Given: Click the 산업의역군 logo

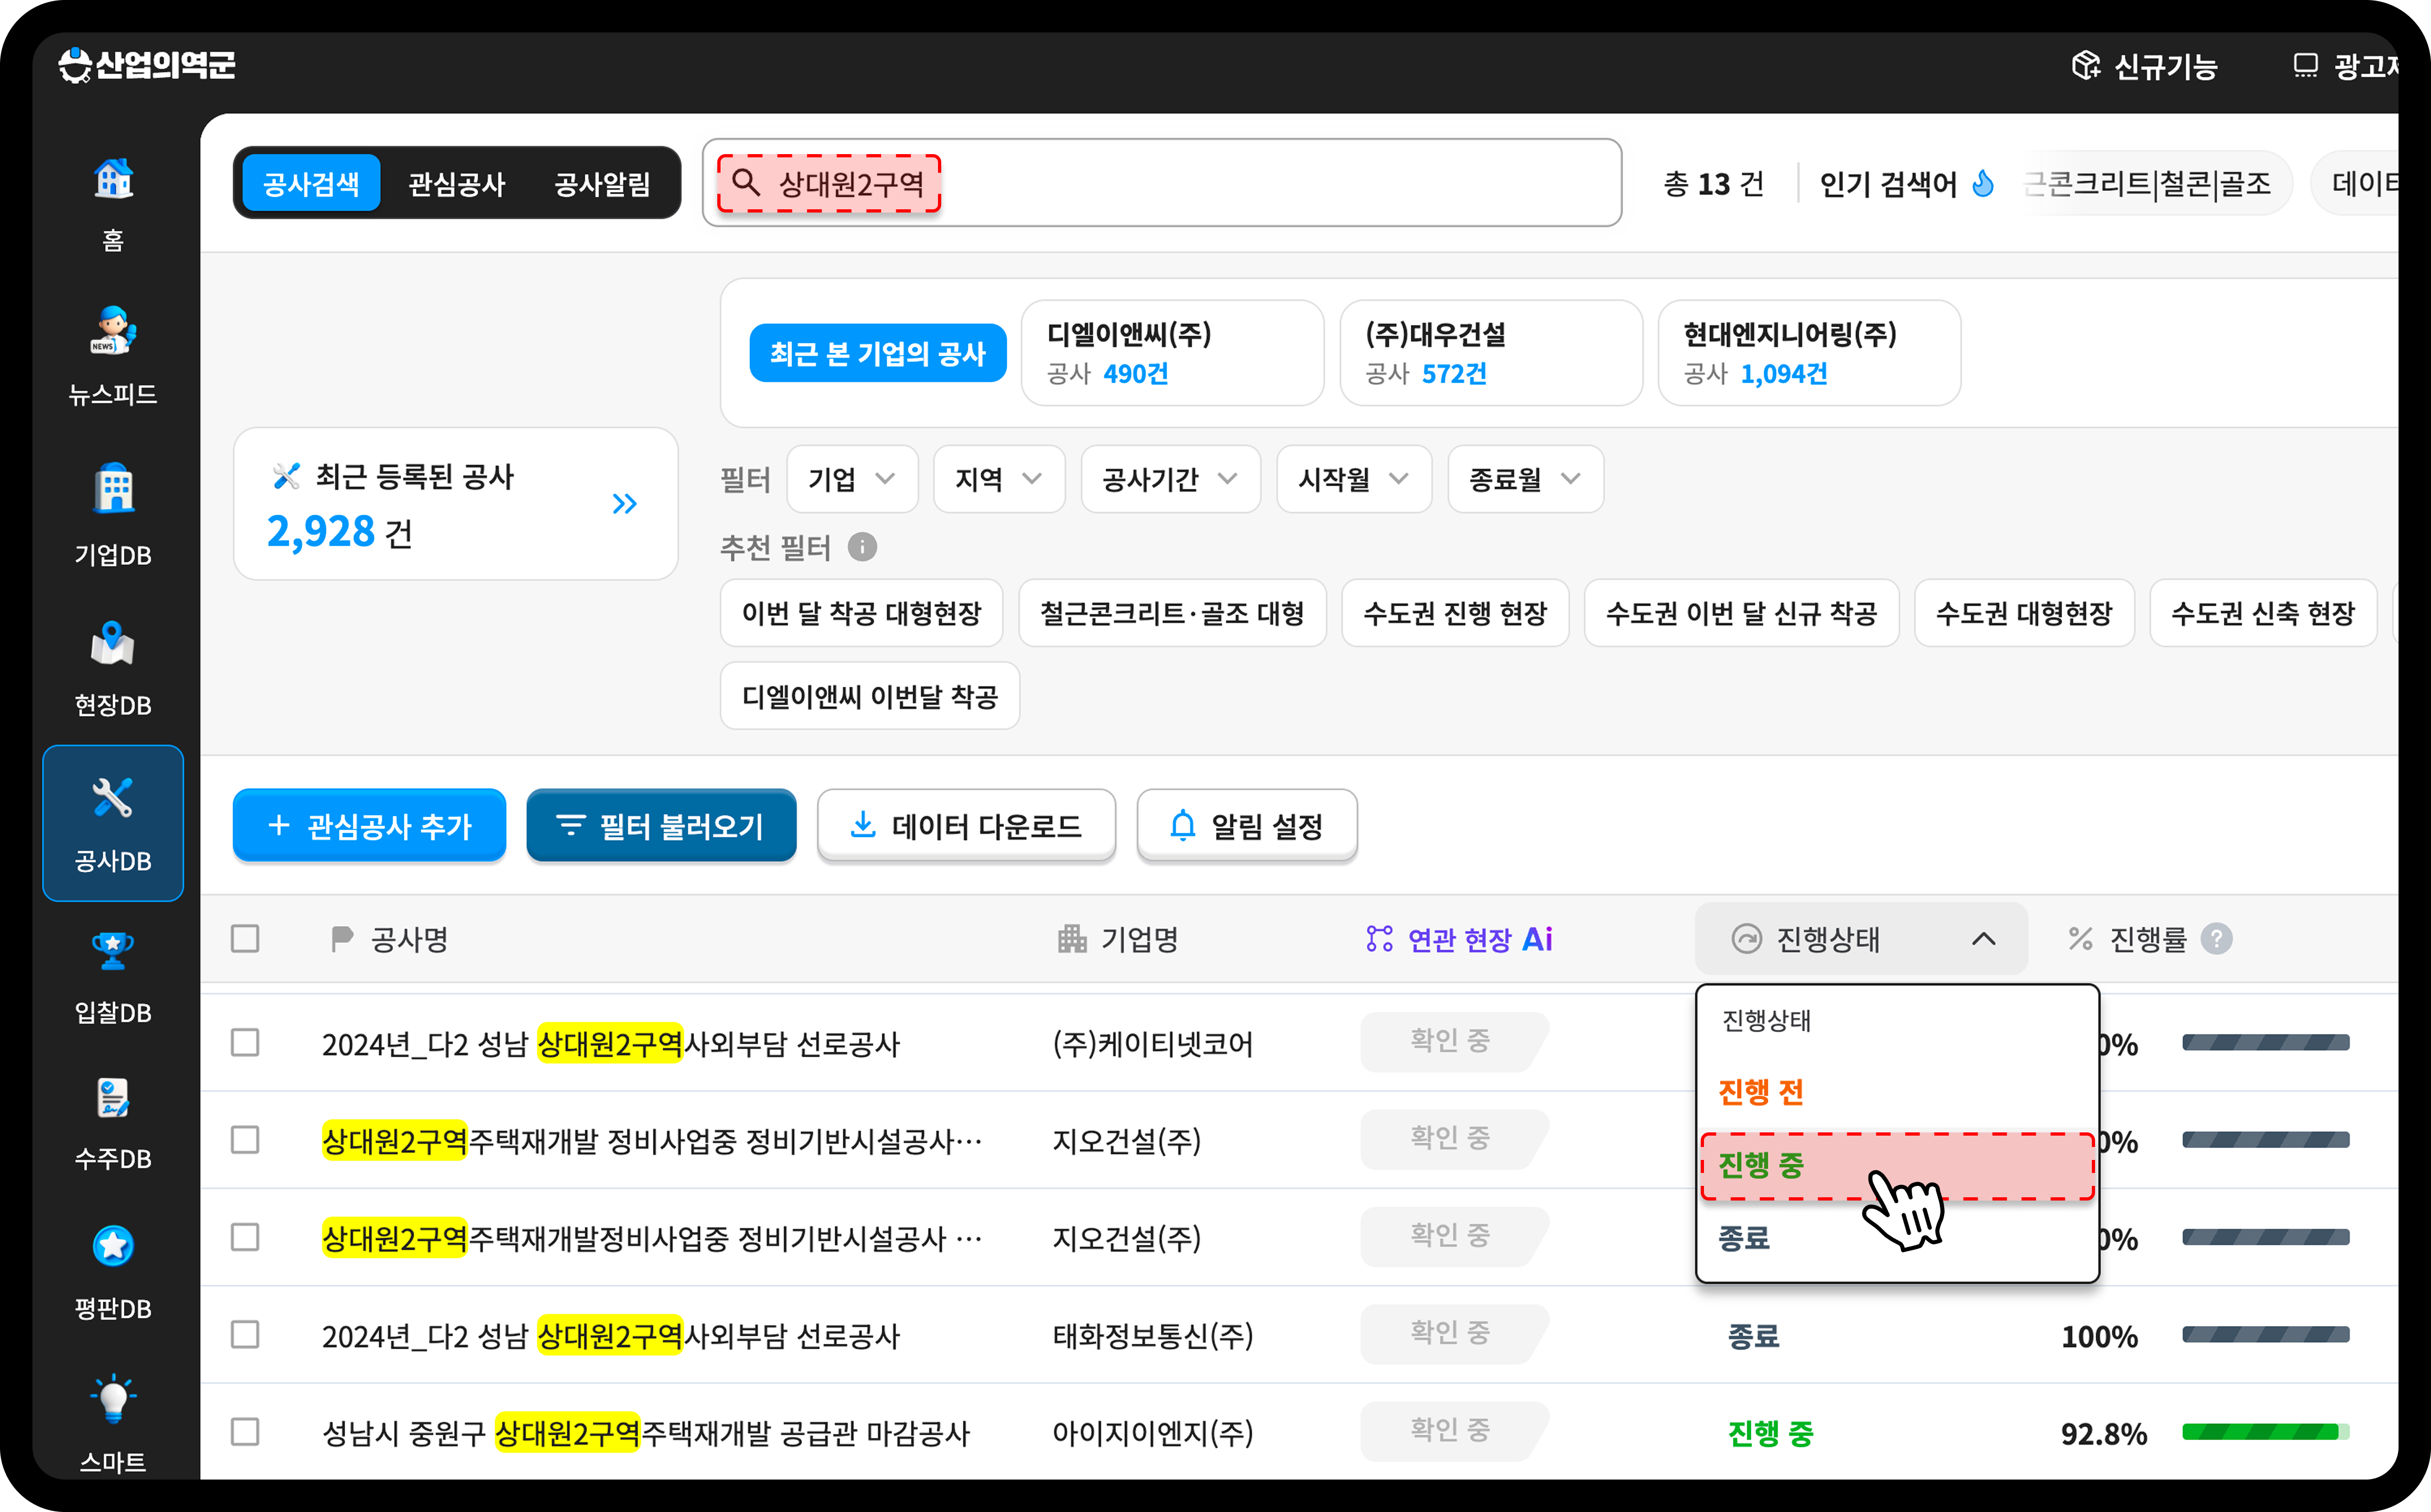Looking at the screenshot, I should coord(147,66).
